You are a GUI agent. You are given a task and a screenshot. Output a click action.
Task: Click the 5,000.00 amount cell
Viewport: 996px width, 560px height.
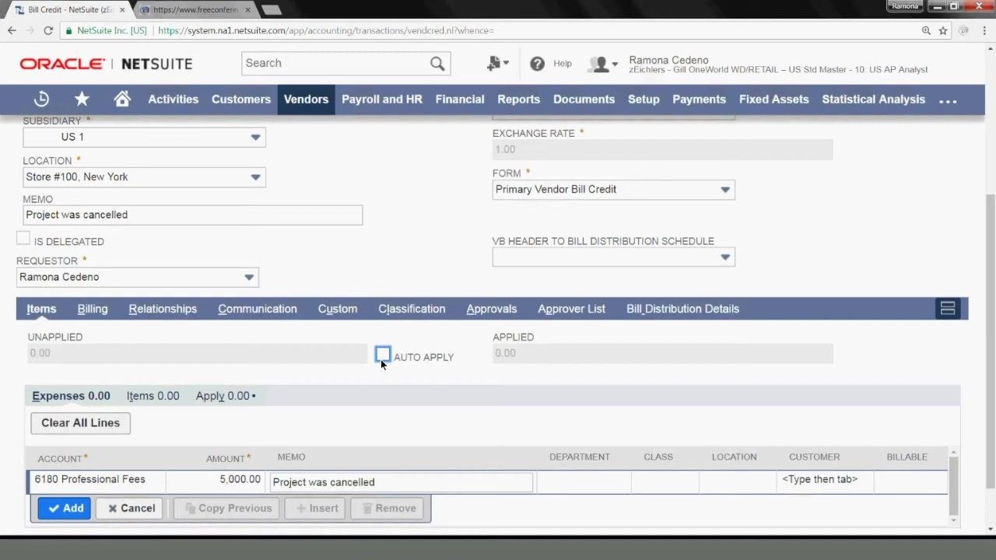215,481
